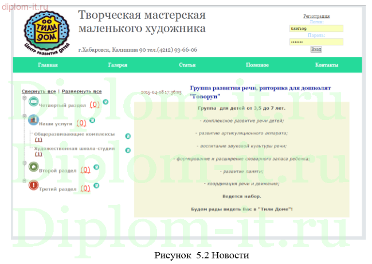Screen dimensions: 372x264
Task: Click the Тили Дом logo
Action: point(47,32)
